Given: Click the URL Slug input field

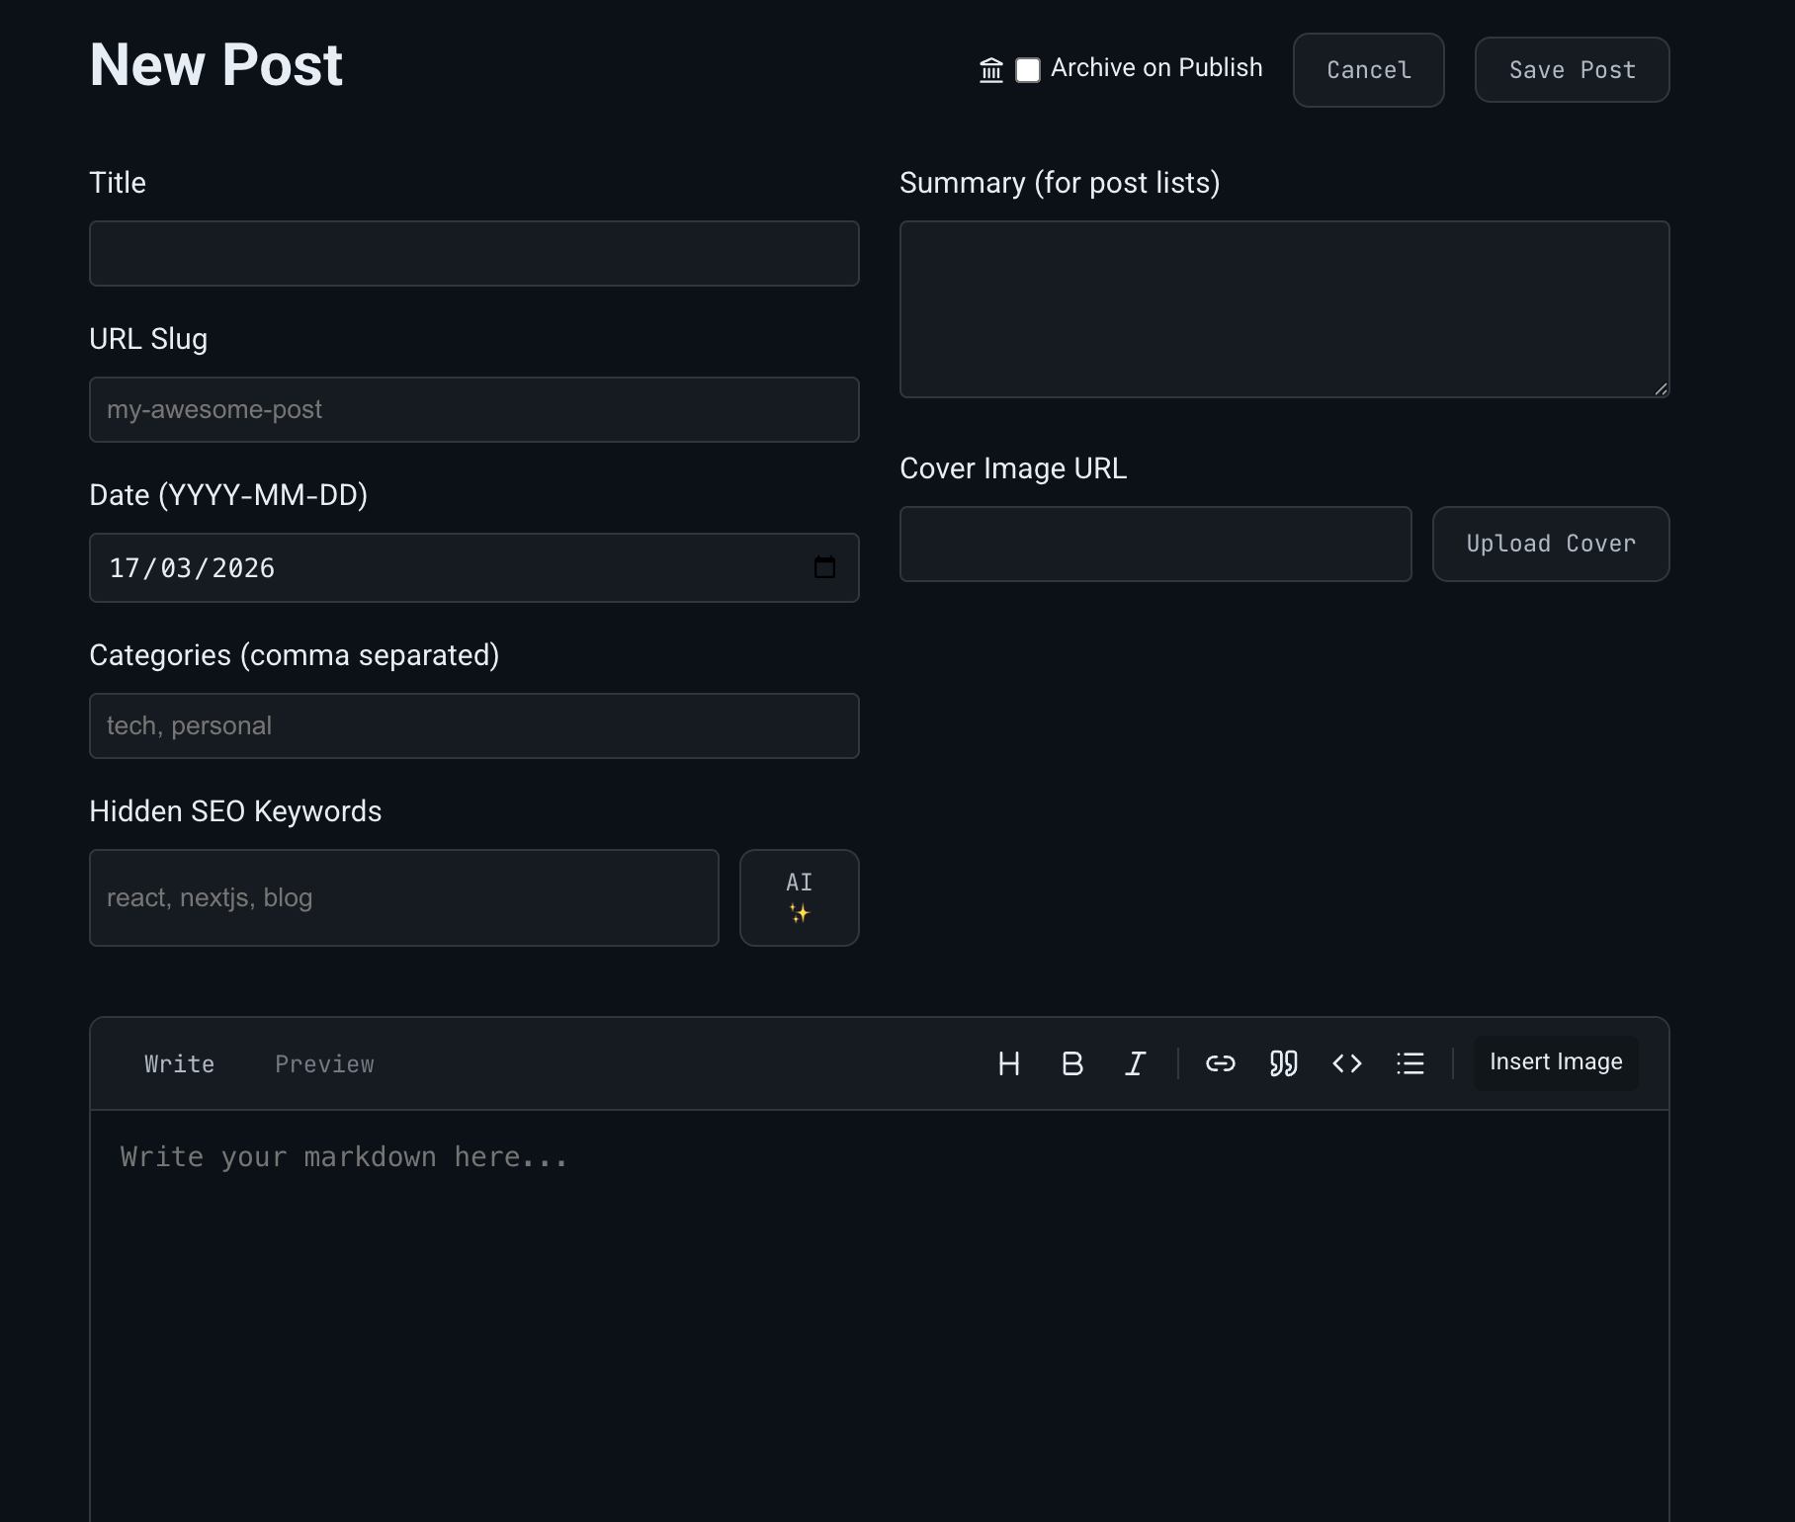Looking at the screenshot, I should pos(473,410).
